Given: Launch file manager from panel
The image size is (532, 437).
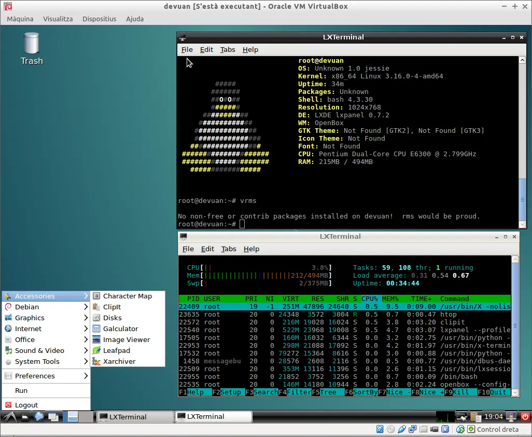Looking at the screenshot, I should [x=25, y=417].
